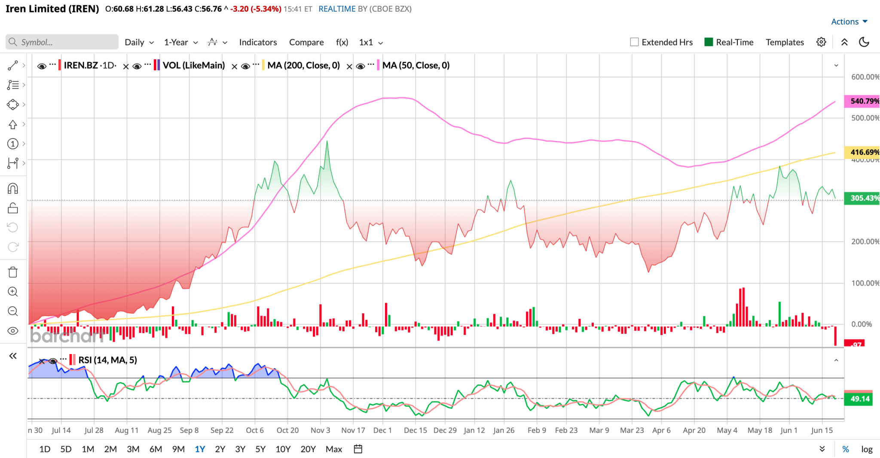Open the Indicators menu
Screen dimensions: 880x458
pyautogui.click(x=258, y=42)
